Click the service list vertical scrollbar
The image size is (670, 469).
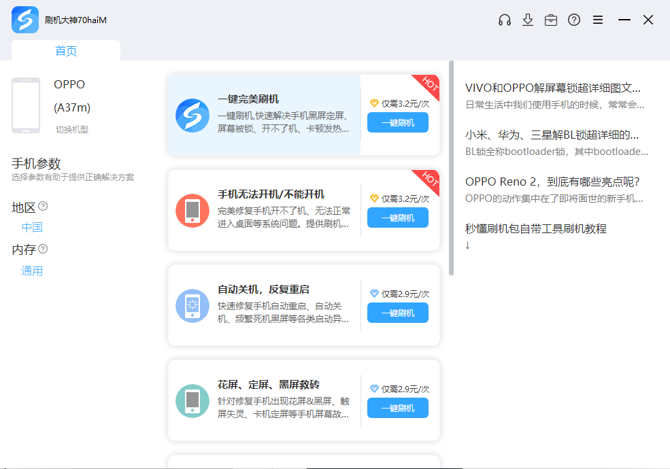point(451,167)
